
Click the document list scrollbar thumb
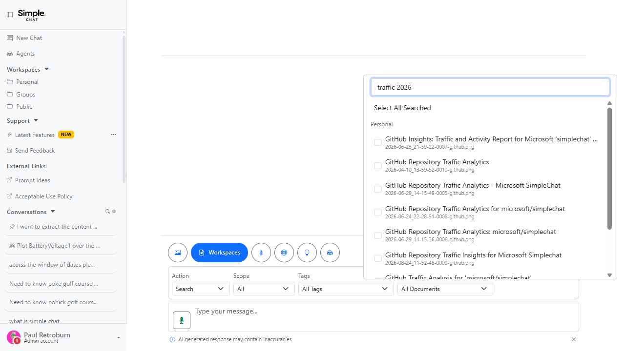pyautogui.click(x=609, y=168)
